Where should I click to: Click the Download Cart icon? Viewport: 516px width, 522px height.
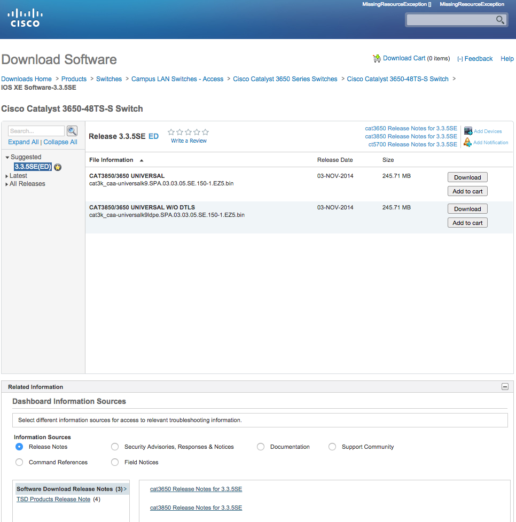click(377, 59)
